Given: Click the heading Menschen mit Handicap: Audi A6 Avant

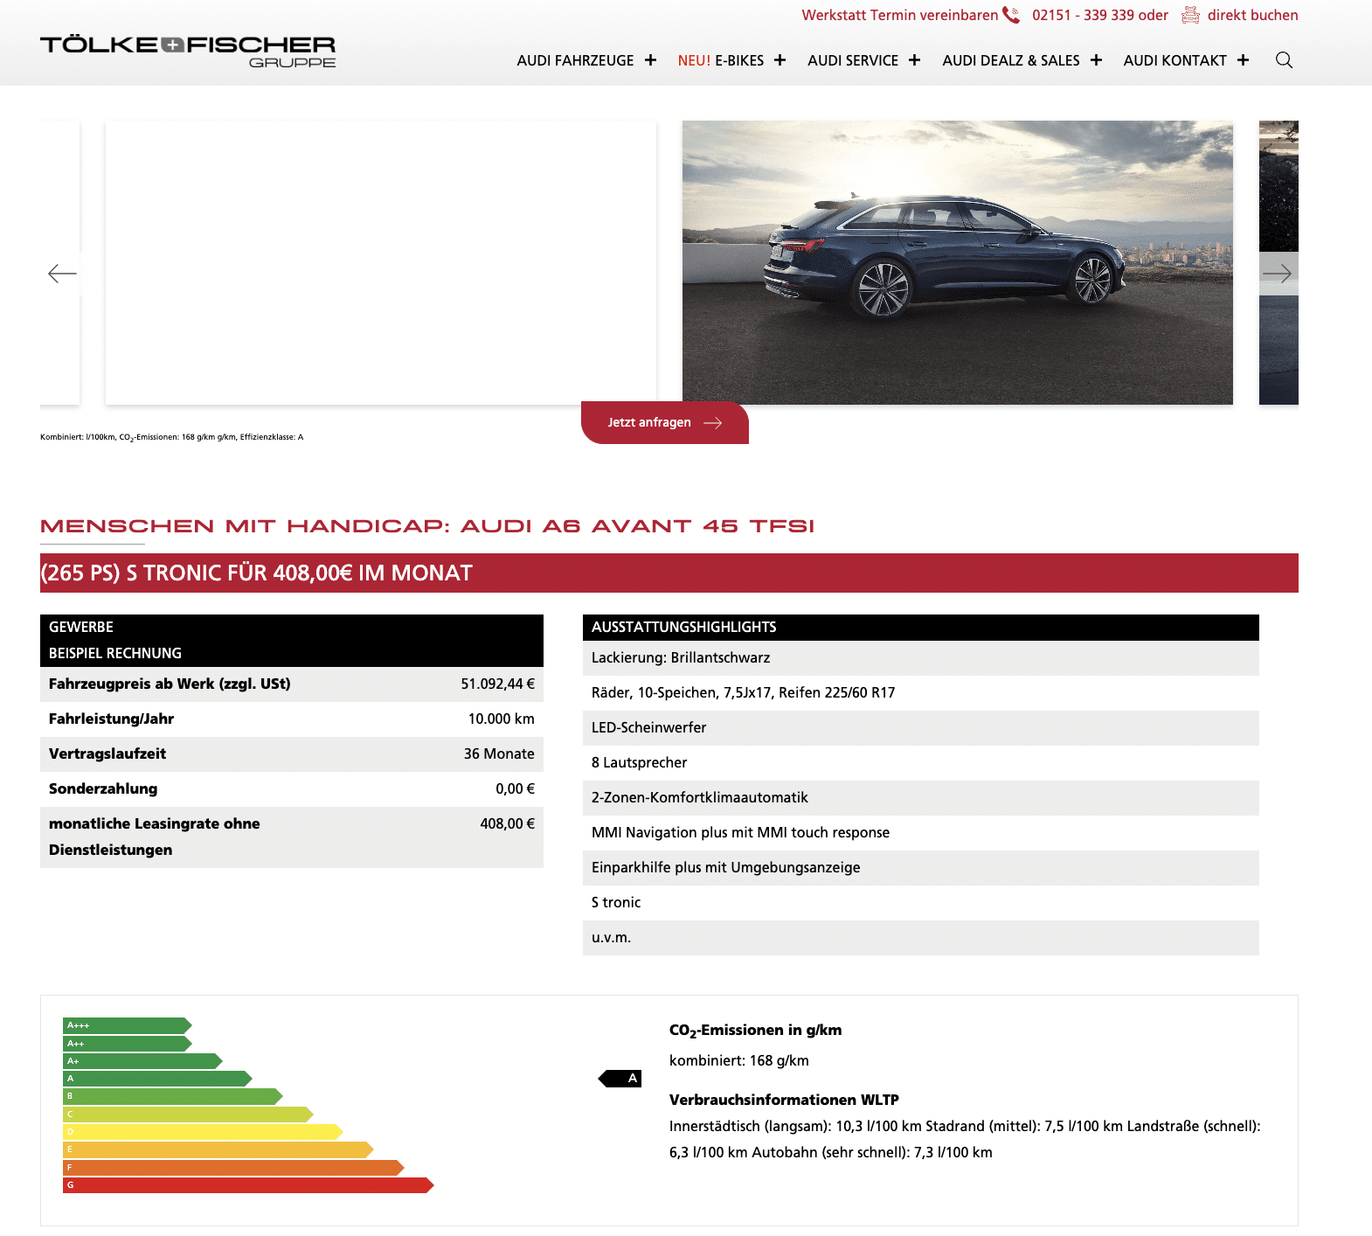Looking at the screenshot, I should pyautogui.click(x=427, y=526).
